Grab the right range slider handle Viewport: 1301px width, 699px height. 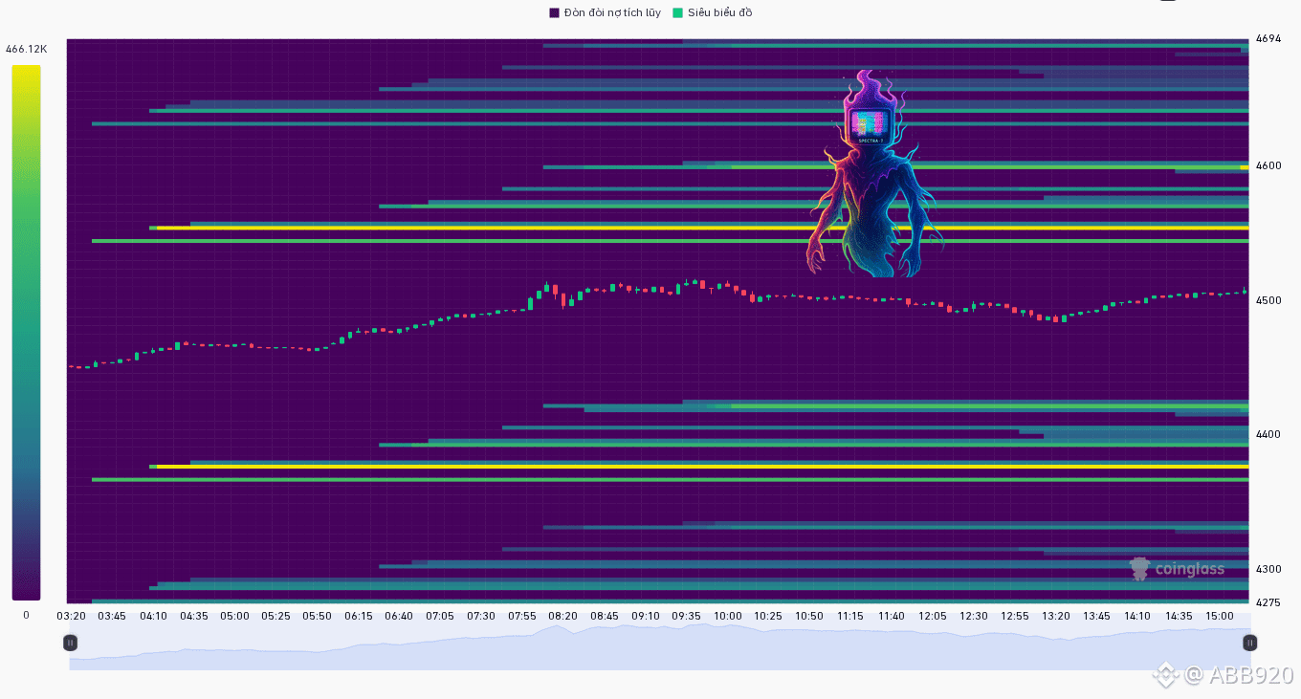1249,643
